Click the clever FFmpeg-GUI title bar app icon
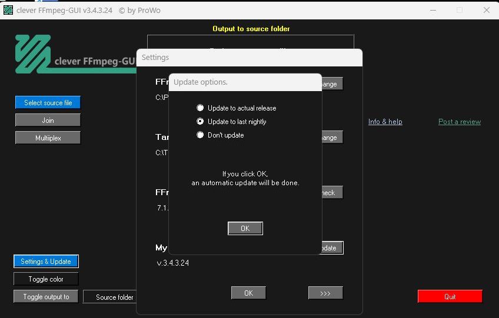The height and width of the screenshot is (318, 499). pyautogui.click(x=8, y=10)
